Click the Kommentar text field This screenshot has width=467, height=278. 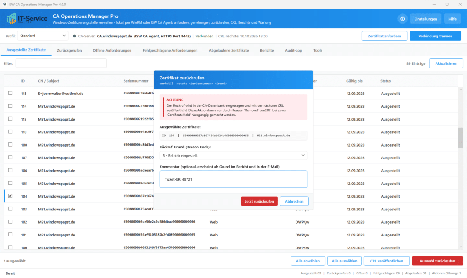coord(233,179)
